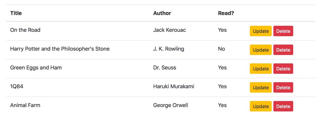Delete the Harry Potter book row
320x121 pixels.
click(x=283, y=50)
